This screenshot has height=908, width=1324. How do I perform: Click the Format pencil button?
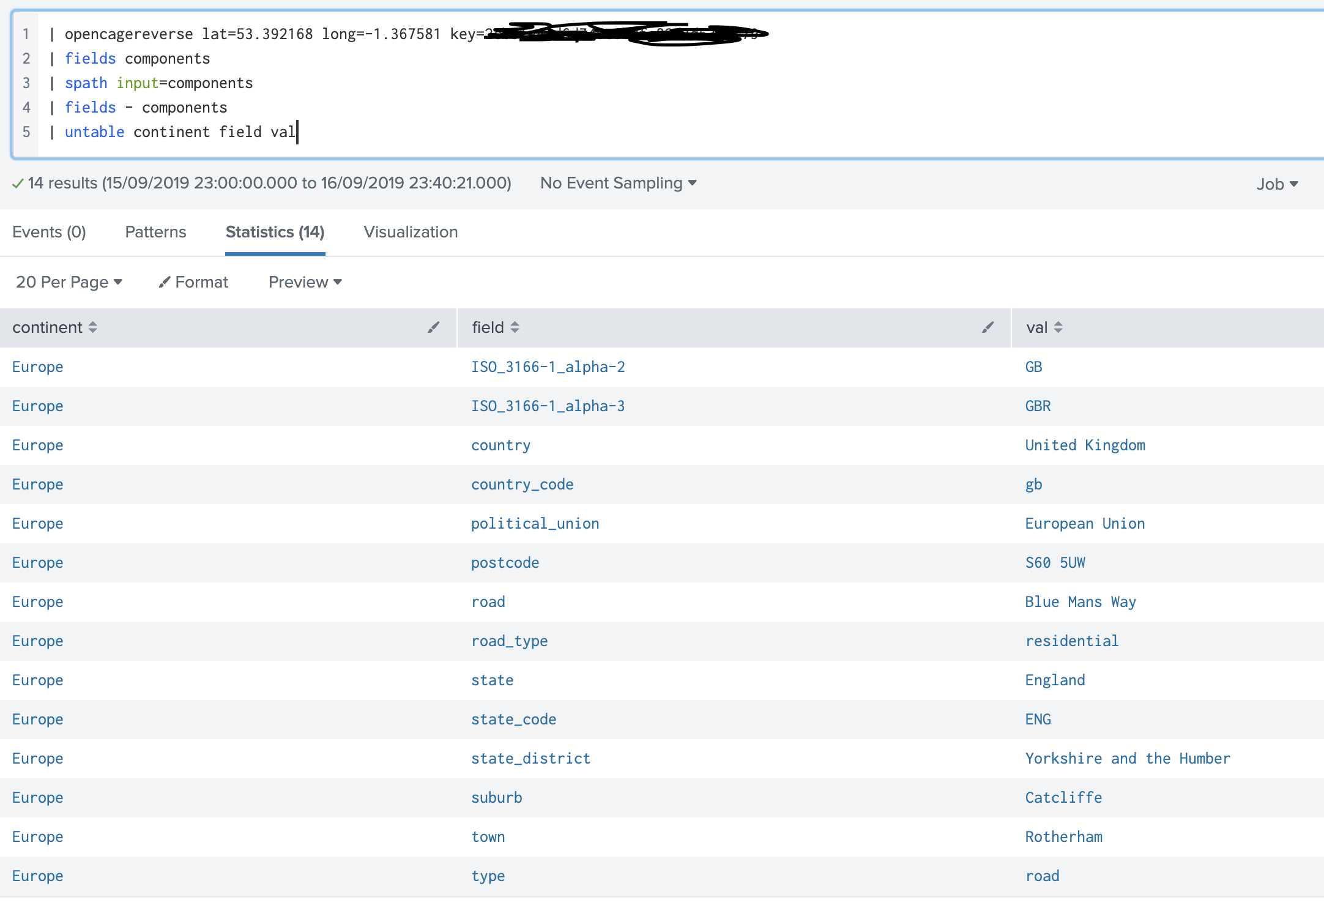click(193, 282)
